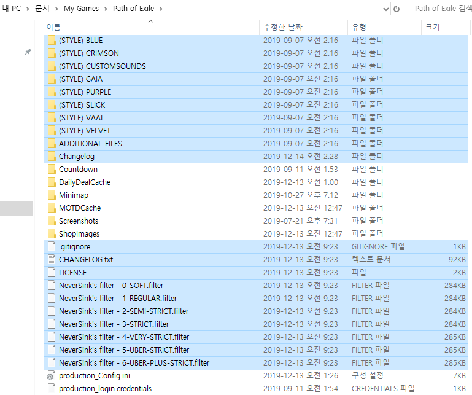Viewport: 472px width, 395px height.
Task: Click the LICENSE file icon
Action: (52, 273)
